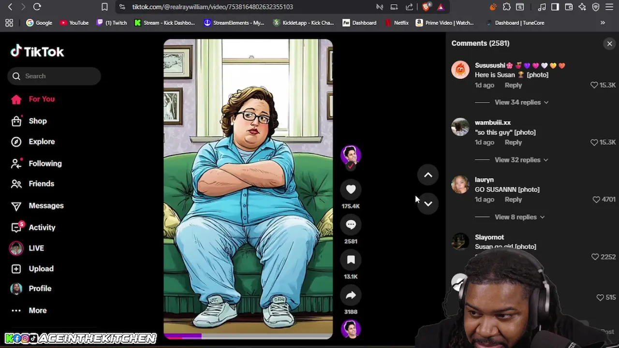Expand View 34 replies
Screen dimensions: 619x348
tap(521, 102)
